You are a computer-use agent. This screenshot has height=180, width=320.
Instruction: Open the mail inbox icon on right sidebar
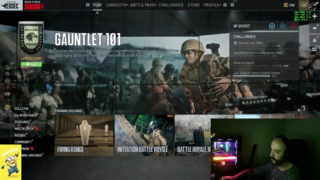pyautogui.click(x=315, y=28)
